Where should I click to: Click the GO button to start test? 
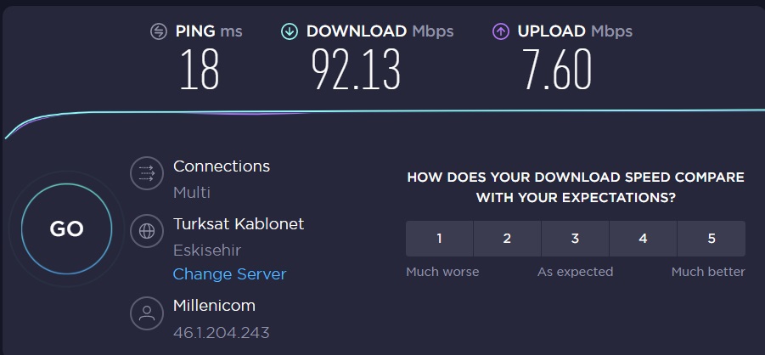(x=67, y=228)
